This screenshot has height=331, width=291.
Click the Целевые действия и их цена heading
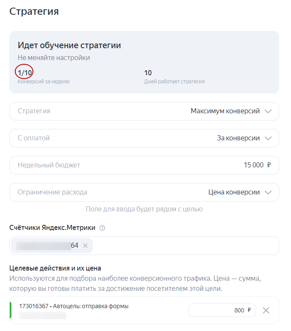coord(55,268)
